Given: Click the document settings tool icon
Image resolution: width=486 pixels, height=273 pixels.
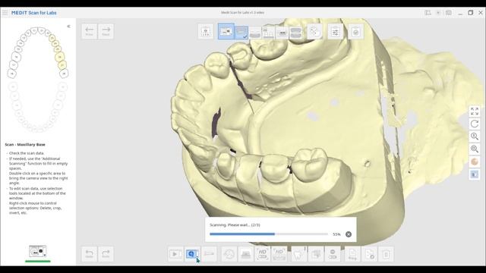Looking at the screenshot, I should point(370,254).
